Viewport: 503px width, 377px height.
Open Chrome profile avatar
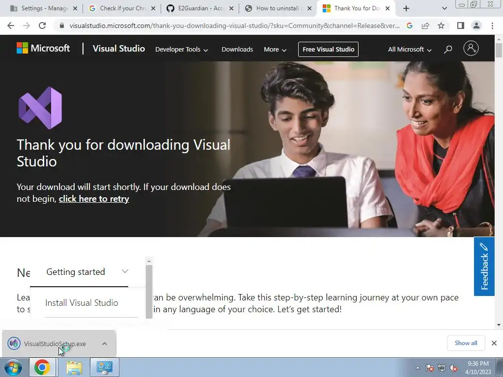tap(476, 26)
